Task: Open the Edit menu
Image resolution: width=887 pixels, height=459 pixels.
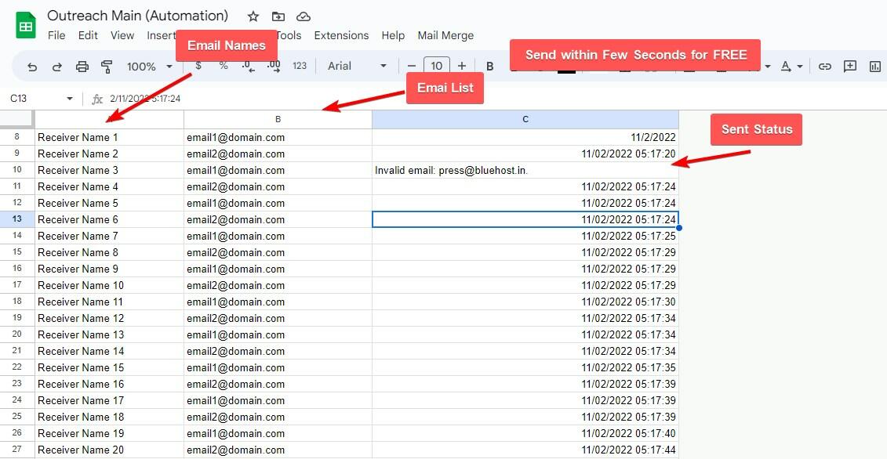Action: [89, 35]
